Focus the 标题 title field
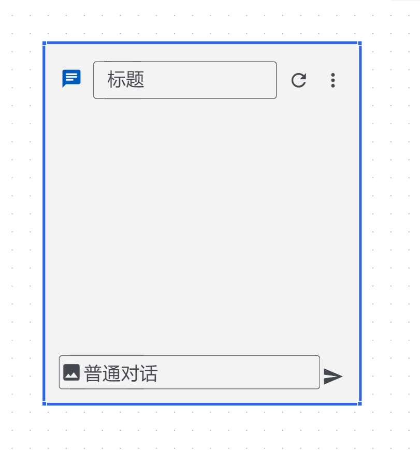The width and height of the screenshot is (420, 450). pyautogui.click(x=185, y=80)
